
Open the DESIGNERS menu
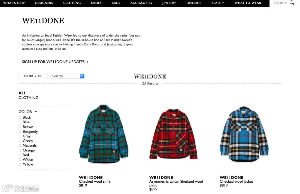click(44, 3)
